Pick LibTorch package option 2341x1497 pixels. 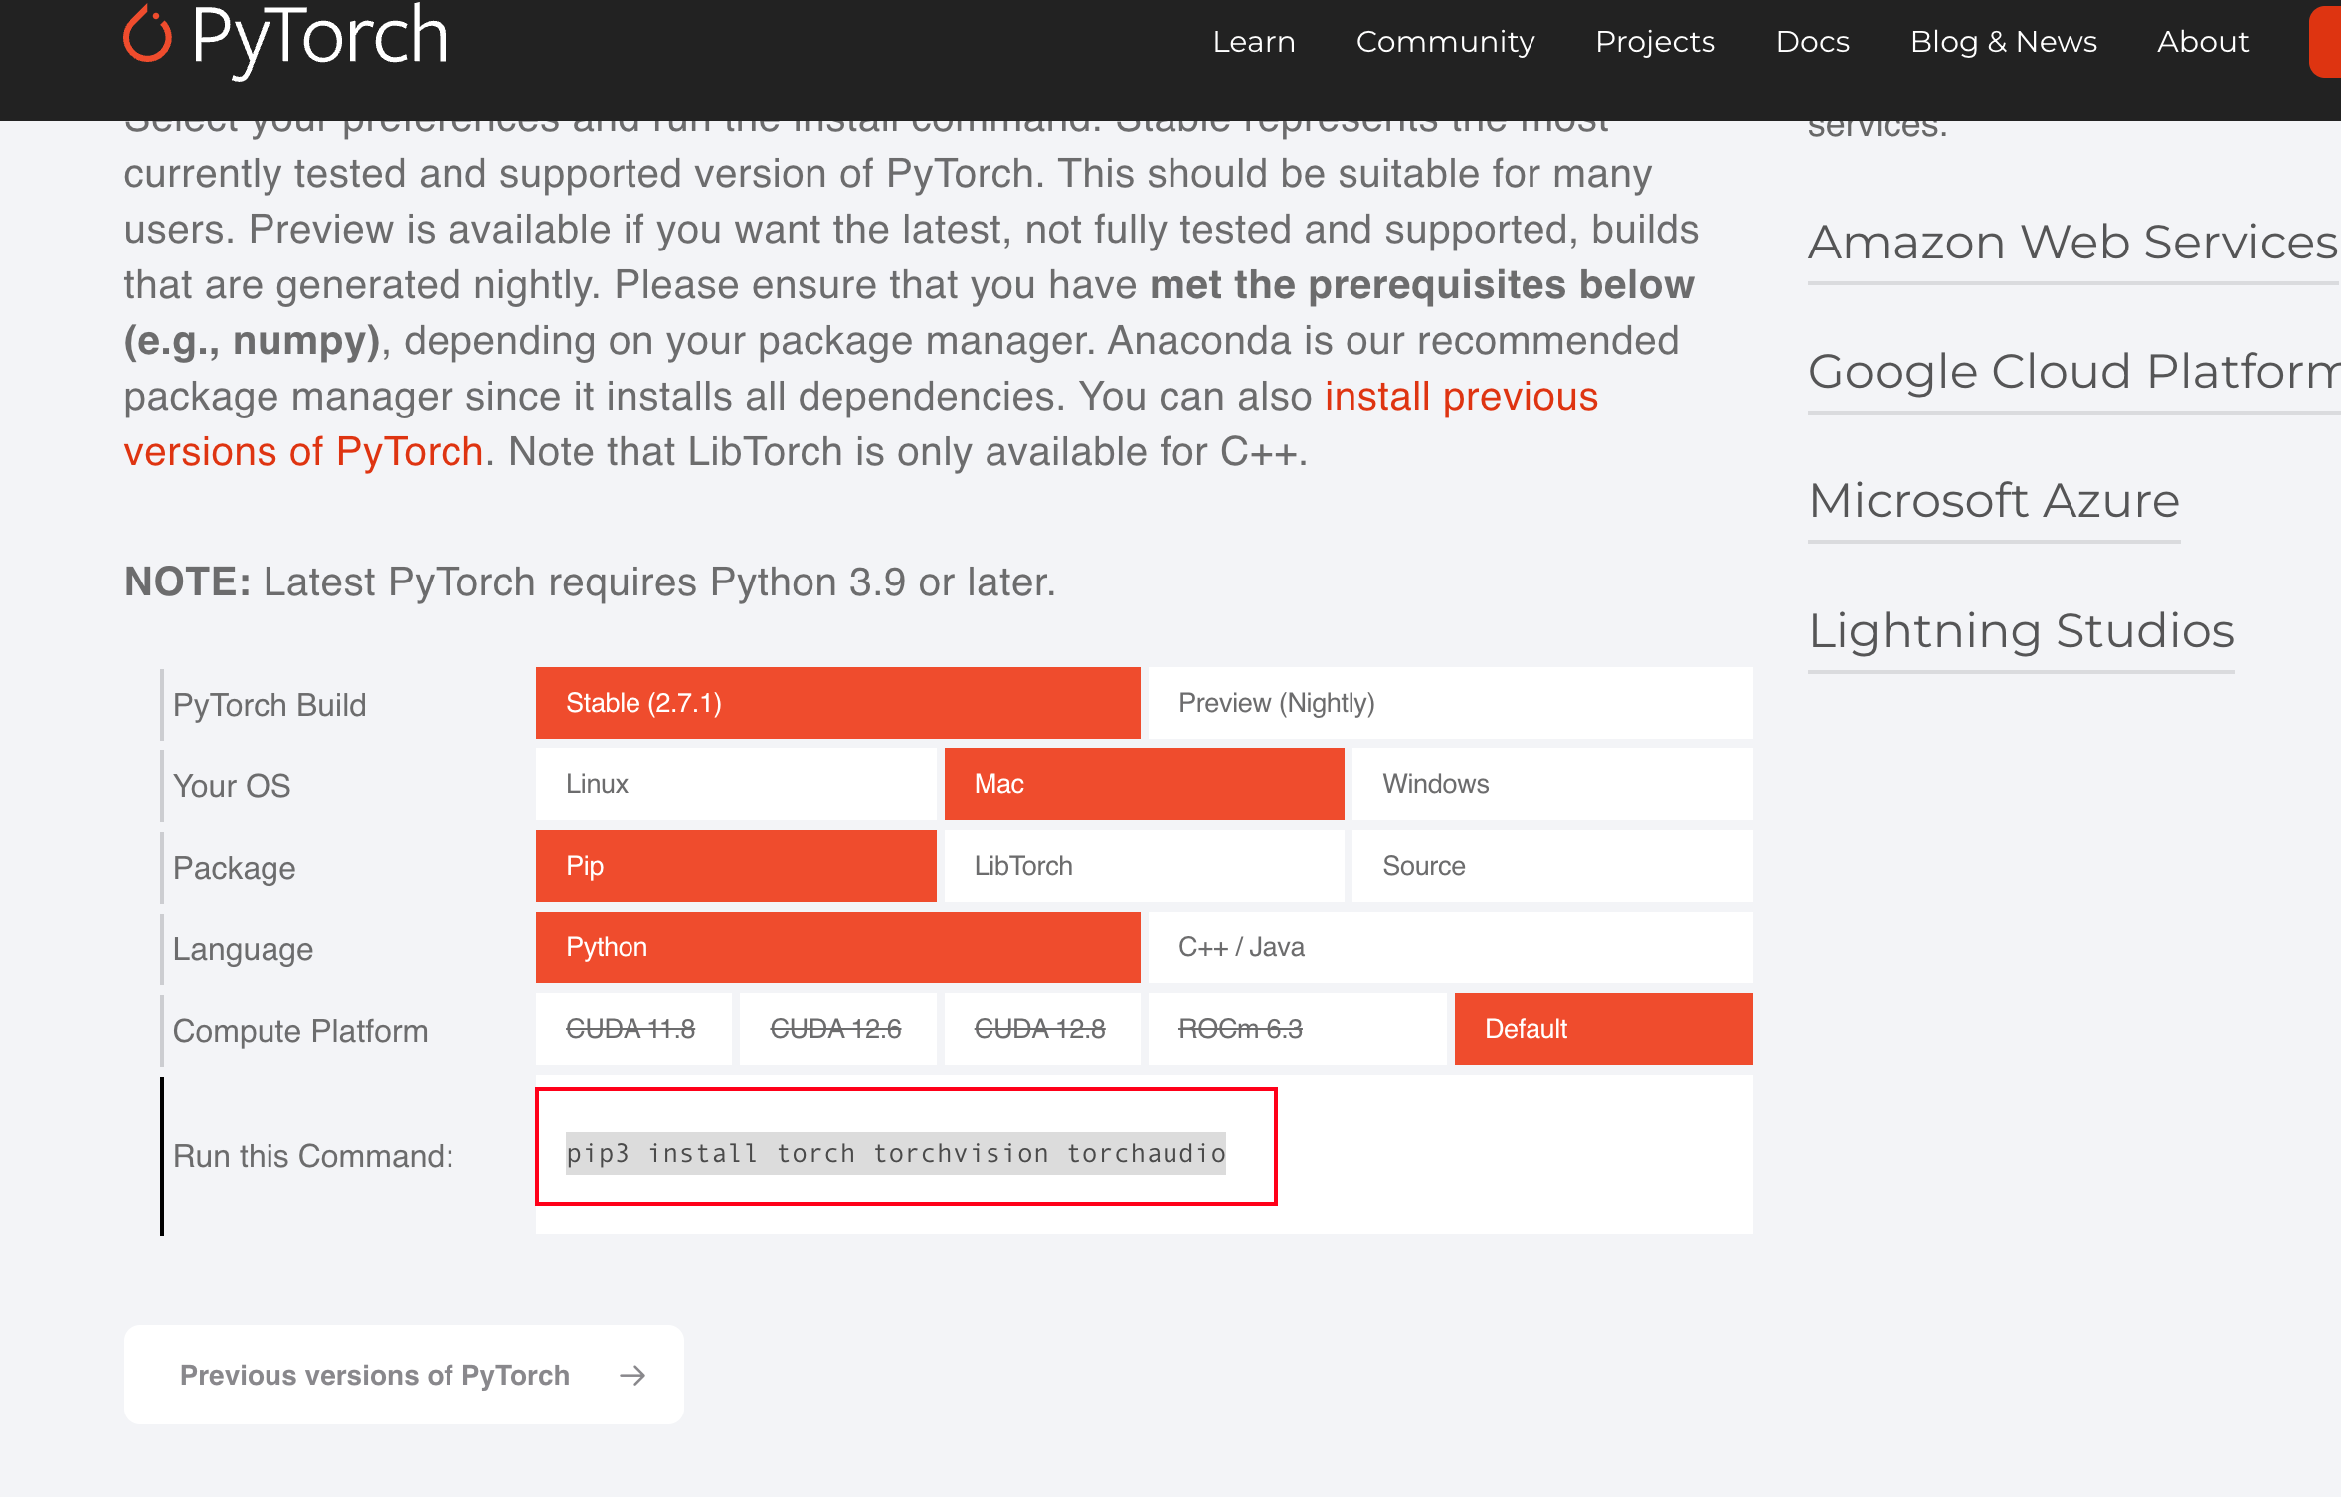pos(1143,866)
